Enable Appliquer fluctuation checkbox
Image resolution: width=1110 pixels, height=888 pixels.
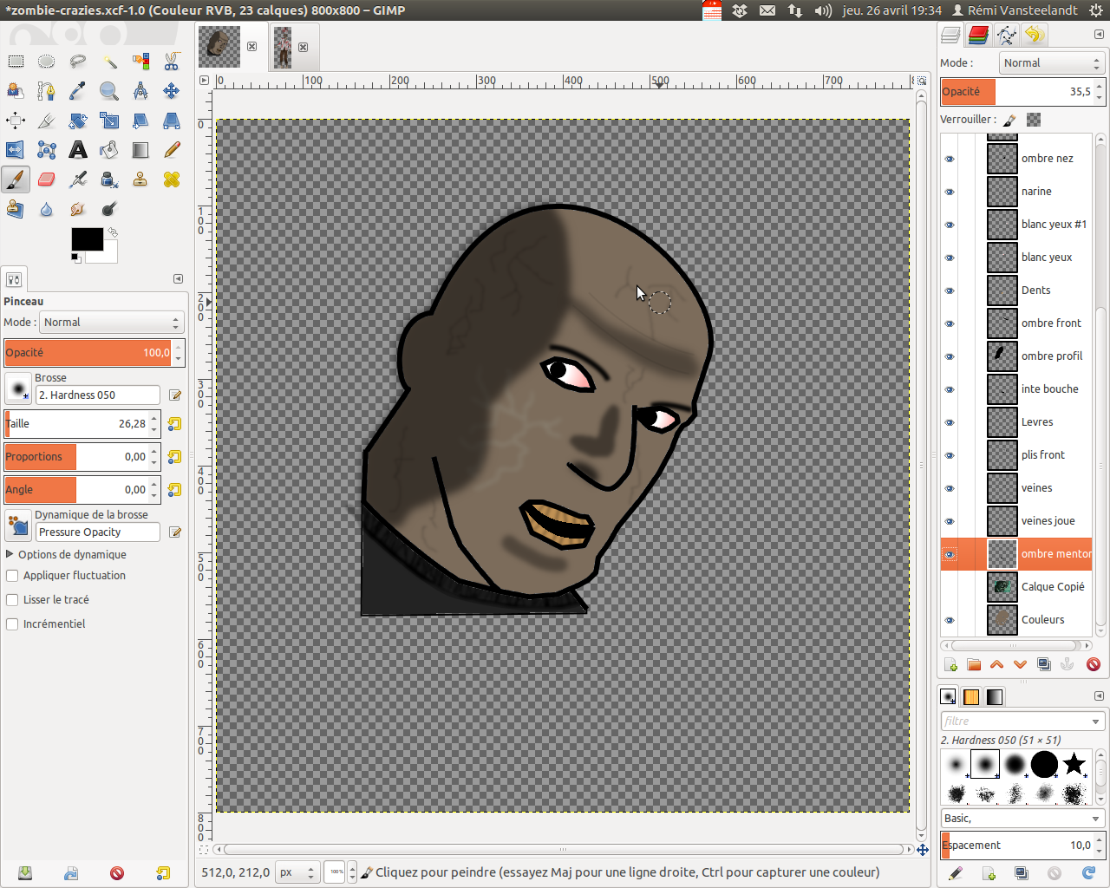point(12,576)
